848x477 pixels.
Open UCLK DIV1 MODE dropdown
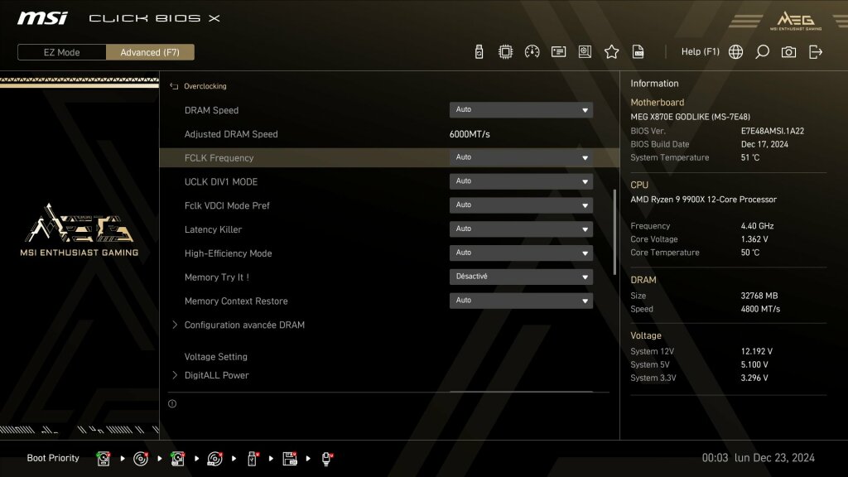[521, 181]
